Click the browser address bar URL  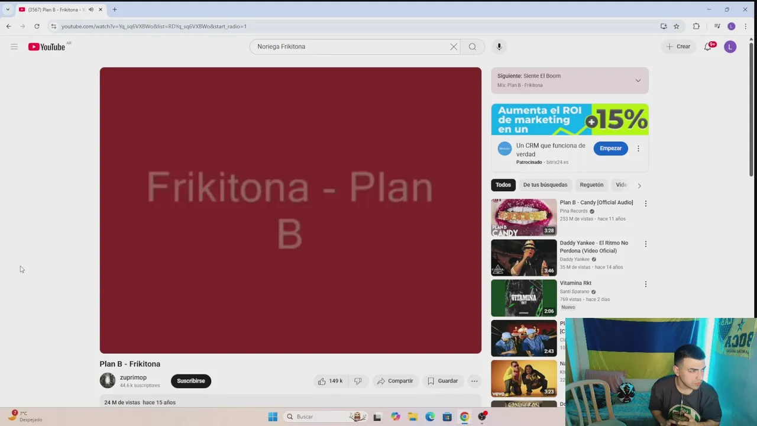[x=154, y=26]
